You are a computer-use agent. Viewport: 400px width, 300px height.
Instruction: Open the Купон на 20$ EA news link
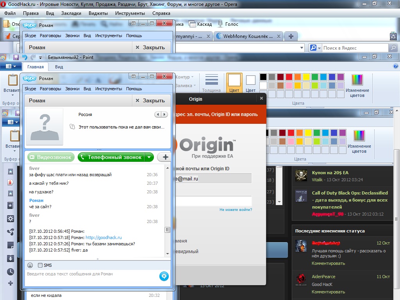coord(330,173)
